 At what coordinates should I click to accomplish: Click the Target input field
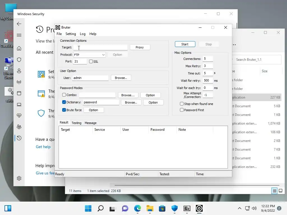pos(100,47)
